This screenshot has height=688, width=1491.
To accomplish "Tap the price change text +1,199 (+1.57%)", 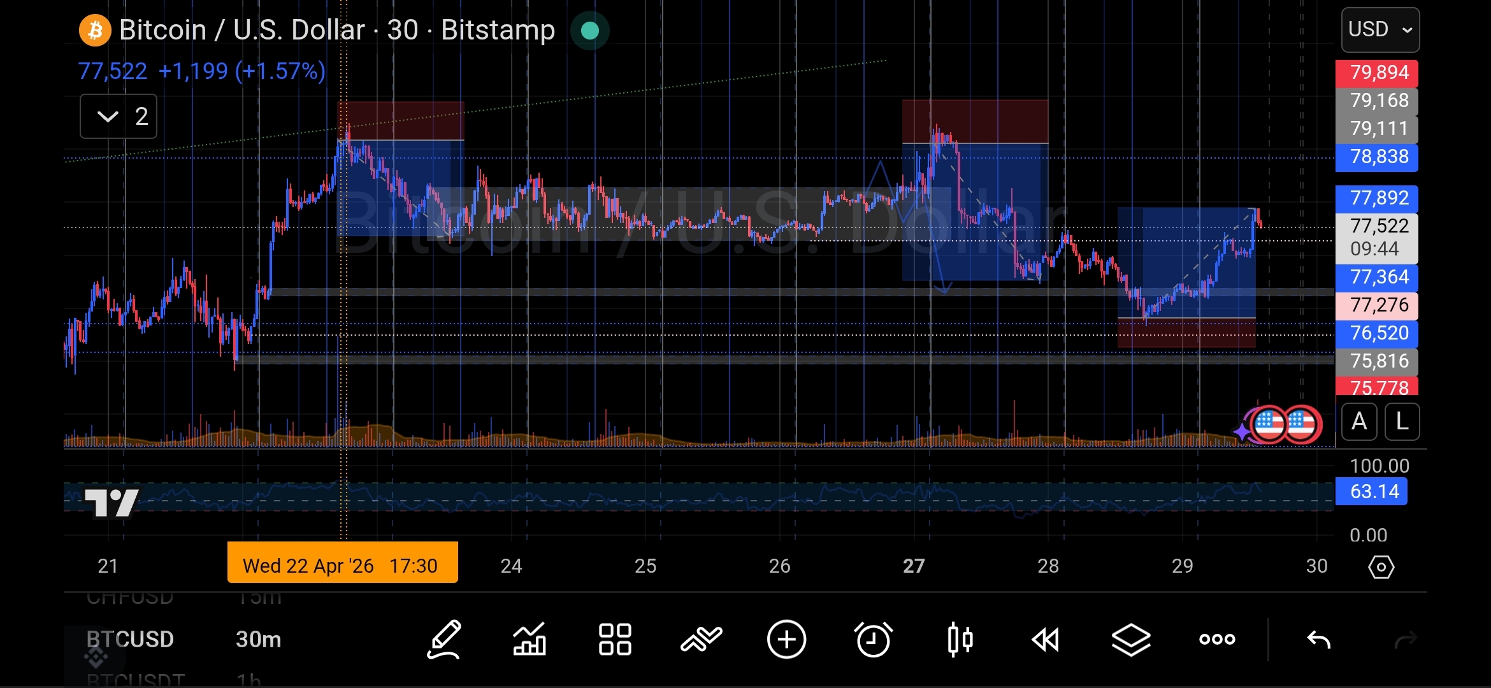I will [242, 71].
